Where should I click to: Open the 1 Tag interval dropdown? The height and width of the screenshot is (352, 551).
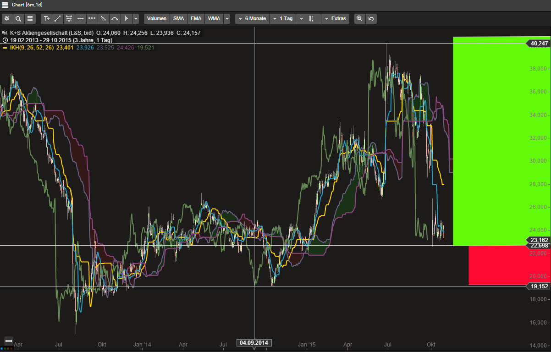[x=282, y=19]
